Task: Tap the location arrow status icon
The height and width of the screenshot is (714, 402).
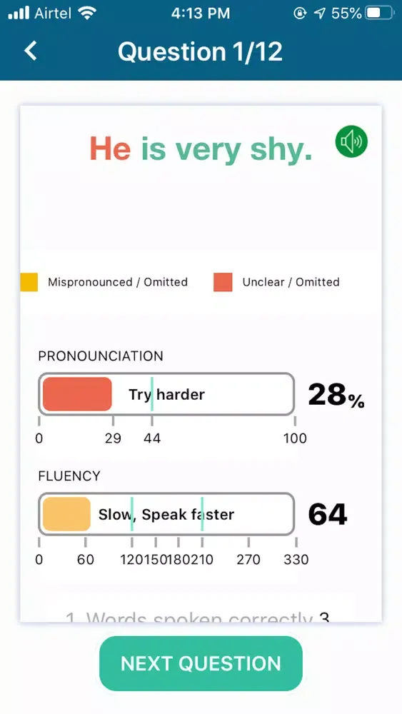Action: click(320, 13)
